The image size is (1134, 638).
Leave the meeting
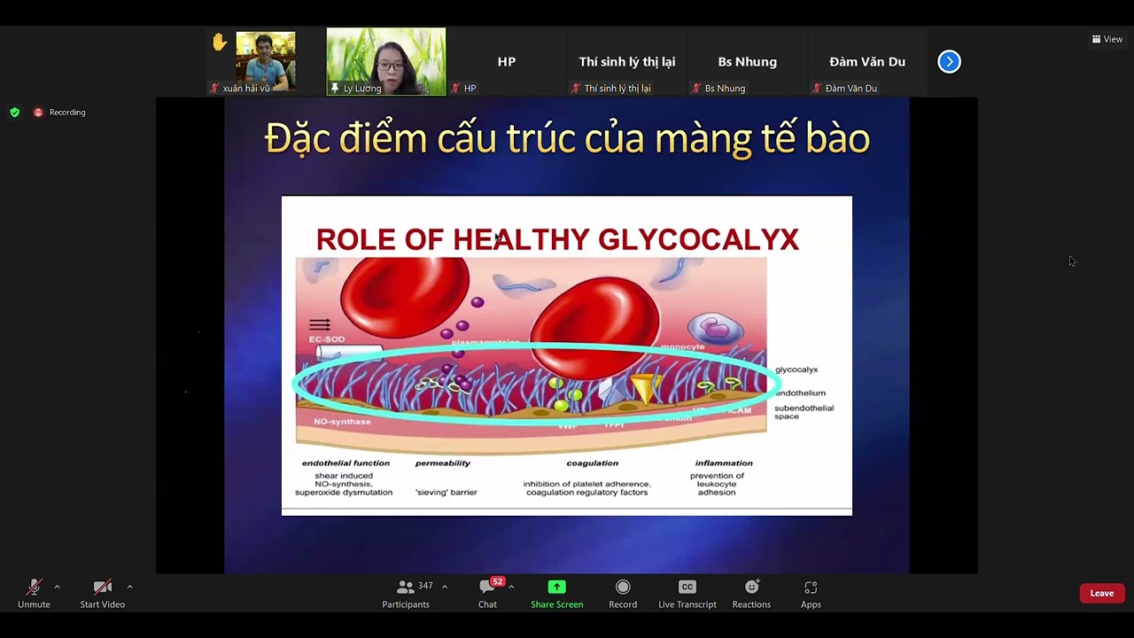pyautogui.click(x=1102, y=594)
